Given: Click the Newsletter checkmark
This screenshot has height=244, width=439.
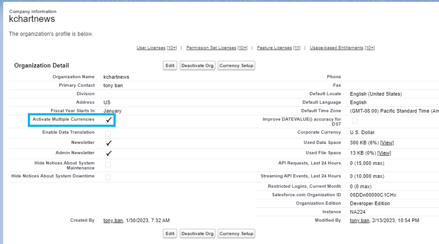Looking at the screenshot, I should [x=109, y=143].
